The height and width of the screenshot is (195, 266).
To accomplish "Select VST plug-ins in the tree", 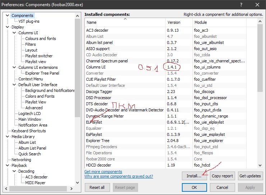I will click(29, 21).
